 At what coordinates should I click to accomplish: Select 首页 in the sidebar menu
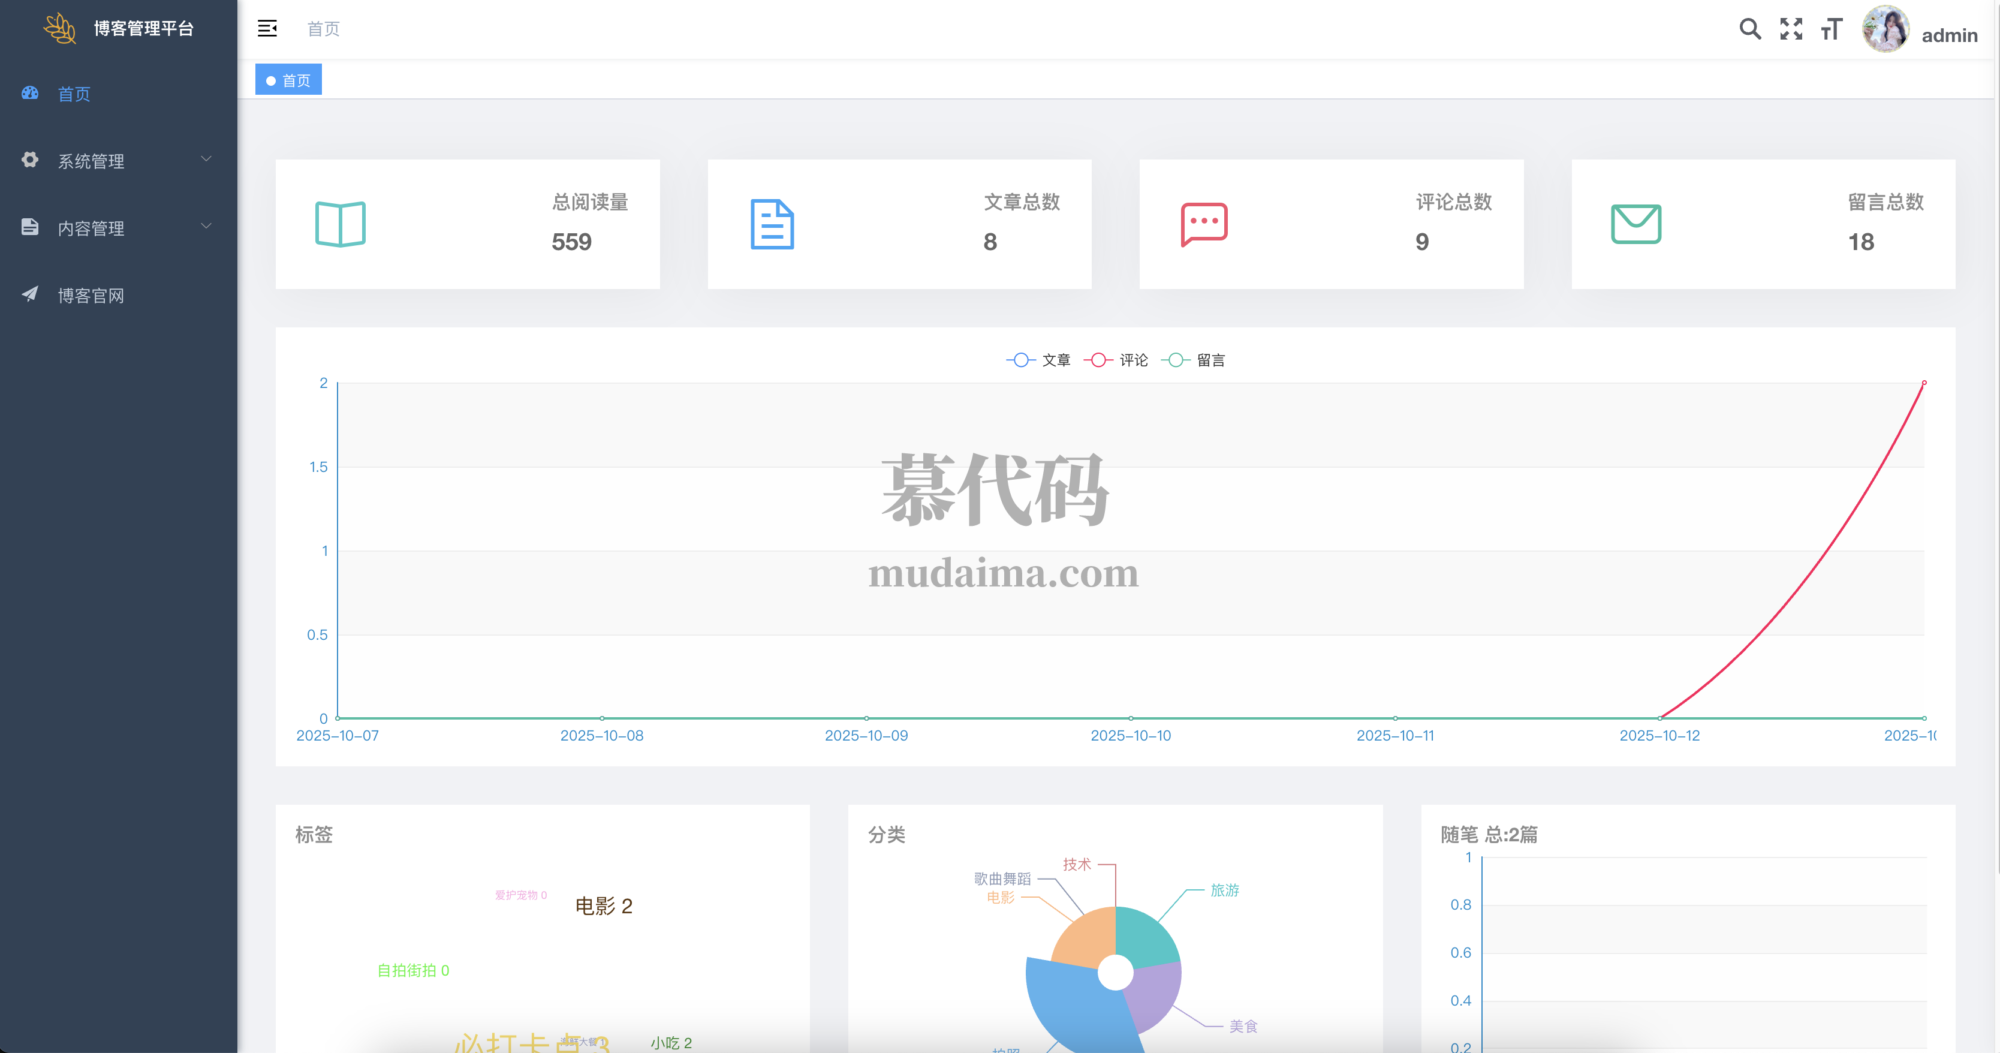click(74, 94)
